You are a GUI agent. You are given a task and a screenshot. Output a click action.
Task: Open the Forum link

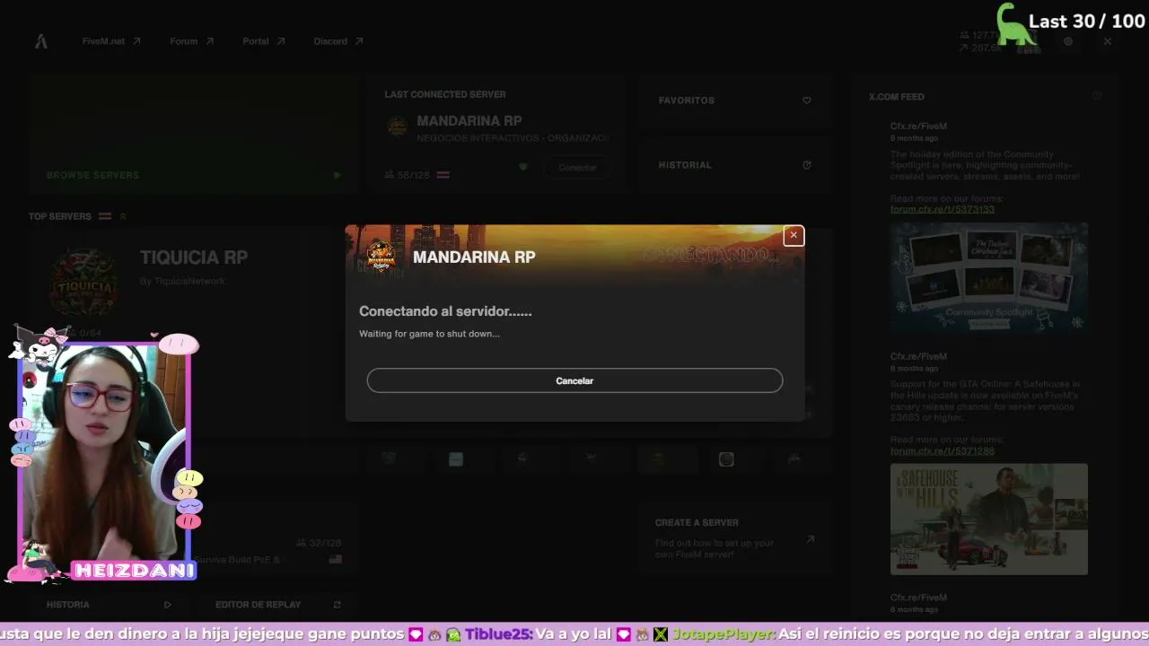192,41
